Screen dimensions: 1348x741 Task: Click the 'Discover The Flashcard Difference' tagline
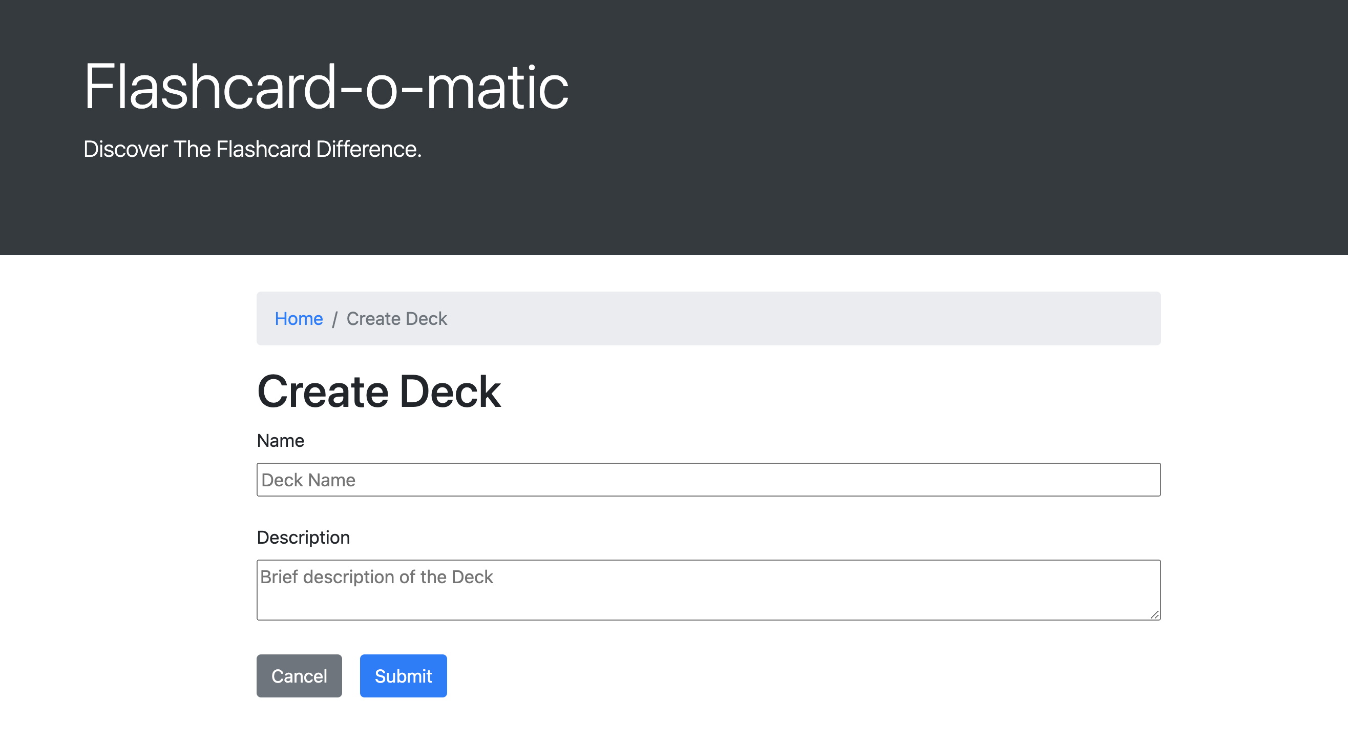tap(252, 149)
